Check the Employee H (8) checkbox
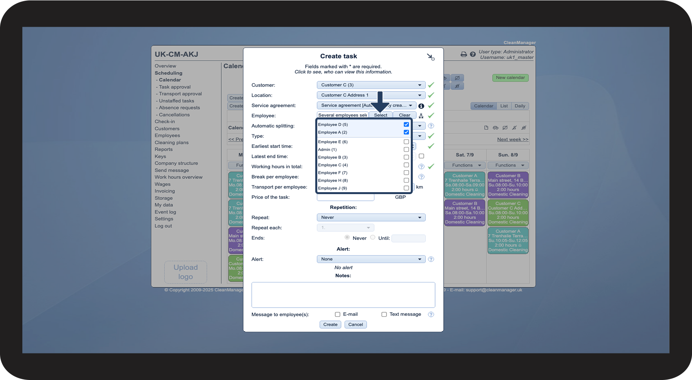Screen dimensions: 692x380 point(406,180)
